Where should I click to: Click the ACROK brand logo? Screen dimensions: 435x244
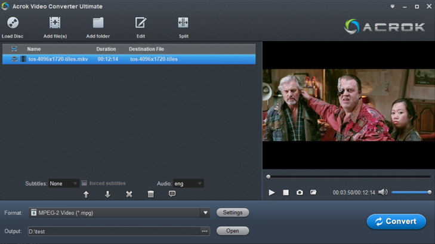pyautogui.click(x=385, y=27)
